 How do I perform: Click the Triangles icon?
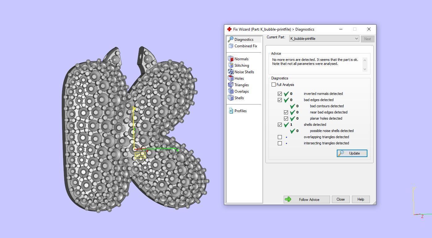[x=231, y=85]
